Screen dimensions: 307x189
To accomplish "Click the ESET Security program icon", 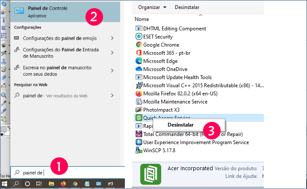I will point(139,36).
